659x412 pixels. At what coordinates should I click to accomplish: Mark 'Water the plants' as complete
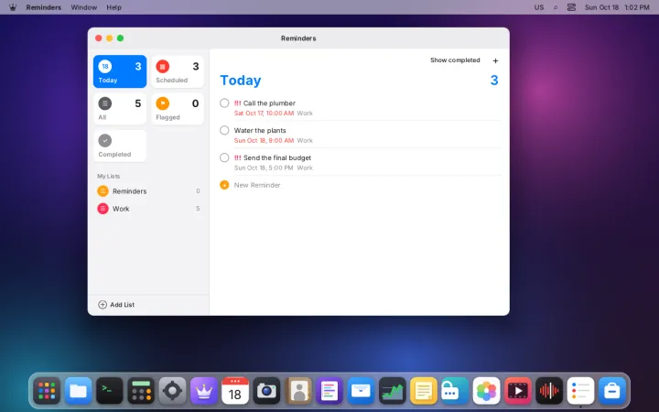coord(224,130)
